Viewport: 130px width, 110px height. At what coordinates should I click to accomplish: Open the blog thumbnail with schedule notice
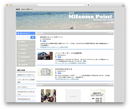[x=98, y=96]
